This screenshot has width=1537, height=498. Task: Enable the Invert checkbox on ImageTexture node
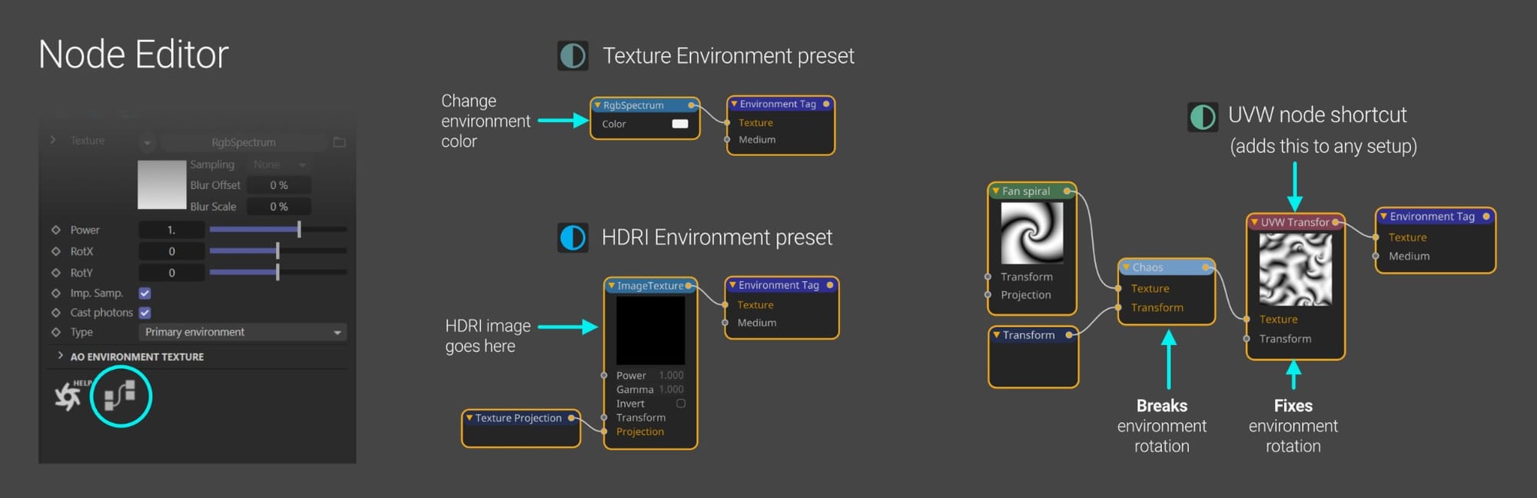pyautogui.click(x=680, y=403)
